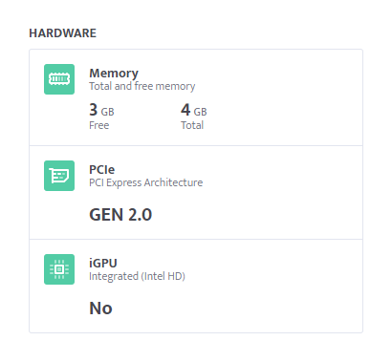Click the 3 GB free memory value
392x362 pixels.
point(101,110)
